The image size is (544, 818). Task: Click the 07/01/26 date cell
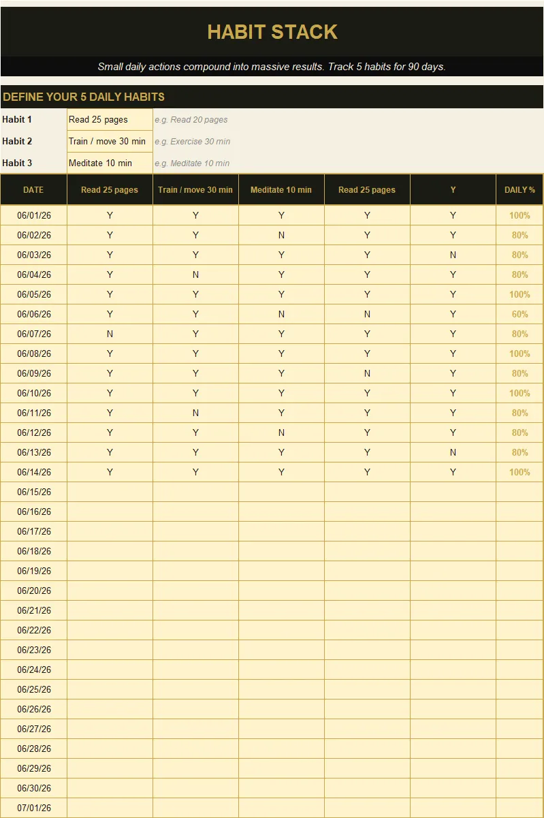click(33, 808)
